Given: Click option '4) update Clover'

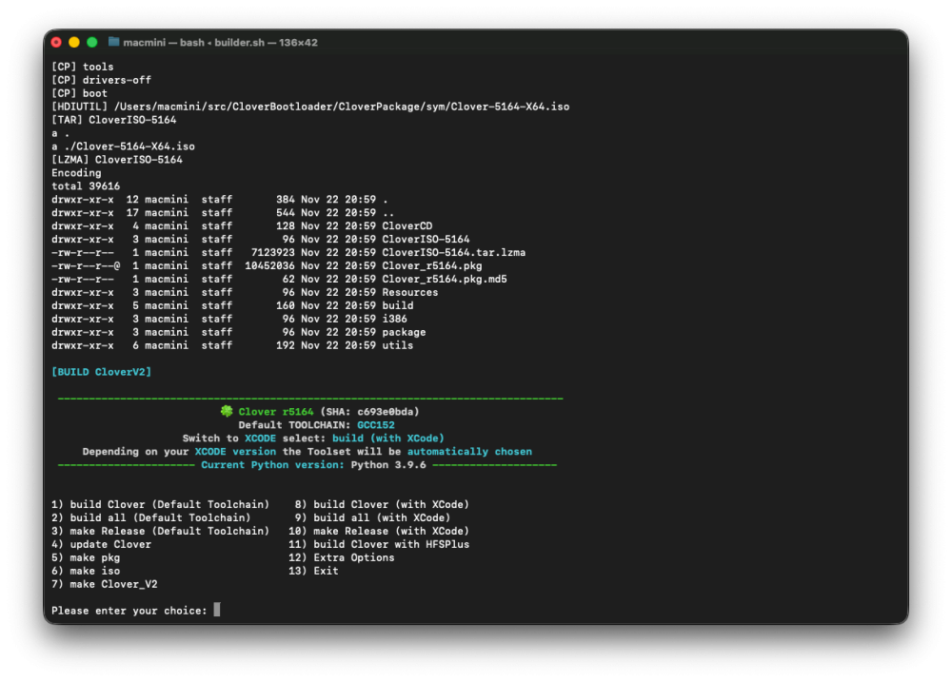Looking at the screenshot, I should click(x=102, y=544).
